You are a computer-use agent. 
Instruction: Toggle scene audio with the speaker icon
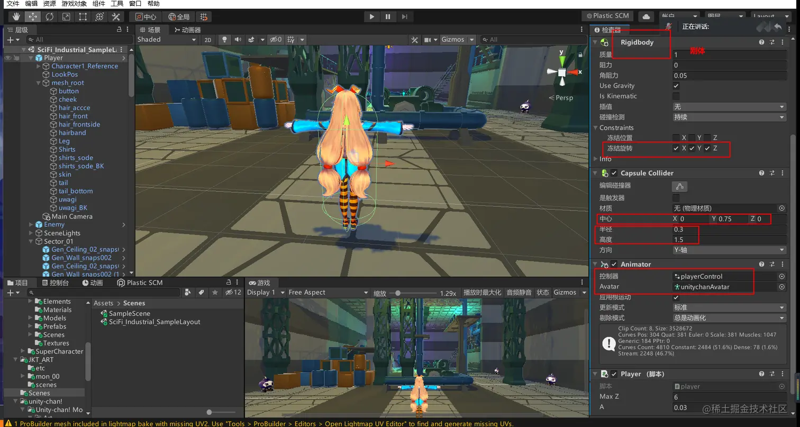[238, 40]
